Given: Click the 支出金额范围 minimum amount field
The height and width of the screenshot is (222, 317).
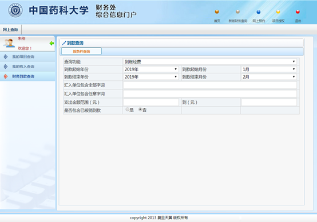Looking at the screenshot, I should pos(151,102).
